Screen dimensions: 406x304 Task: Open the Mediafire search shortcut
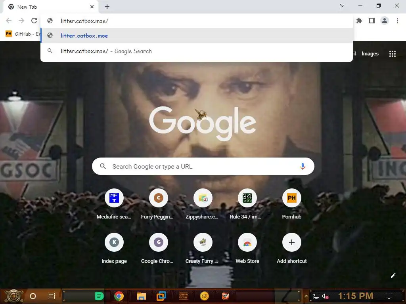tap(114, 204)
